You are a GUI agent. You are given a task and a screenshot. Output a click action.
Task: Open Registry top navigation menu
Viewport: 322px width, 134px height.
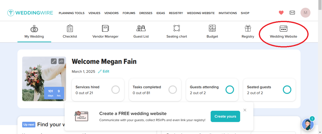[x=176, y=13]
